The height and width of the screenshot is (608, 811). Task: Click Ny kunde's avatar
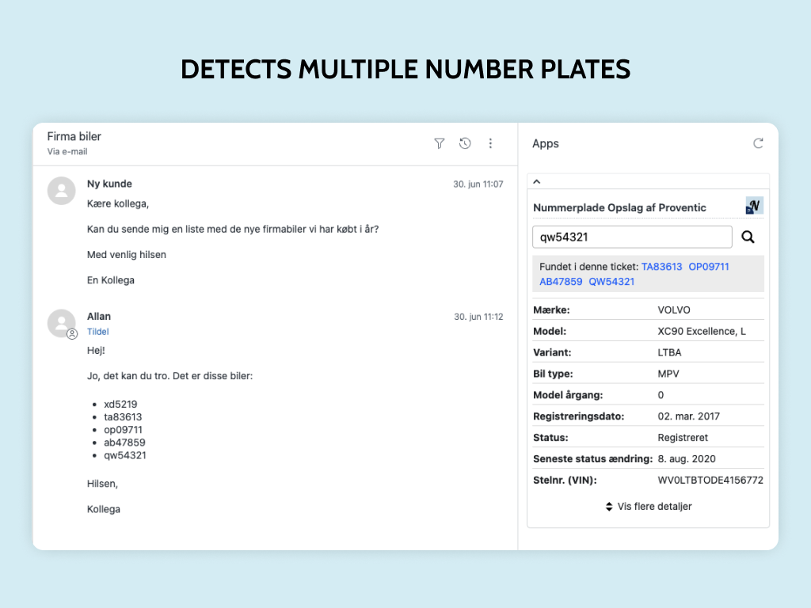tap(62, 191)
